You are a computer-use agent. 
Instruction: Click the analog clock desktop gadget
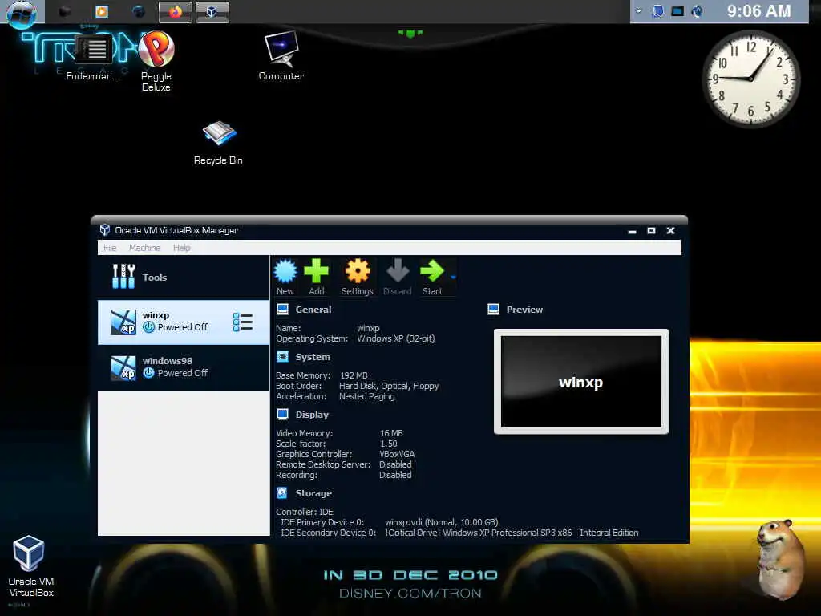(x=750, y=79)
